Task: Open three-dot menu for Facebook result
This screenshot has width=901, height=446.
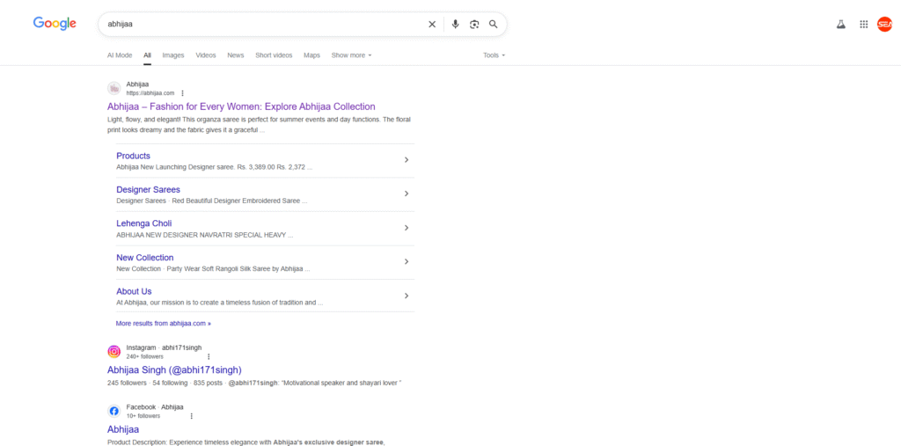Action: (x=191, y=416)
